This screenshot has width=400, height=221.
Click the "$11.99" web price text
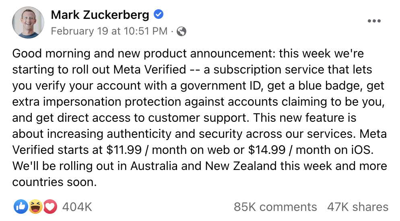coord(124,150)
